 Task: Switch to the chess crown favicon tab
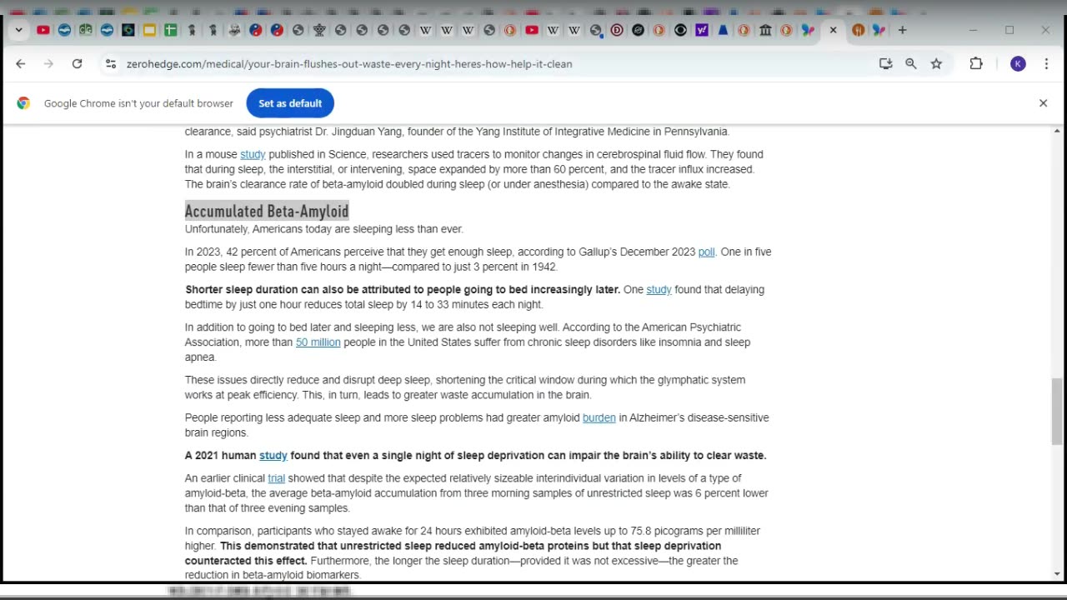pyautogui.click(x=319, y=30)
